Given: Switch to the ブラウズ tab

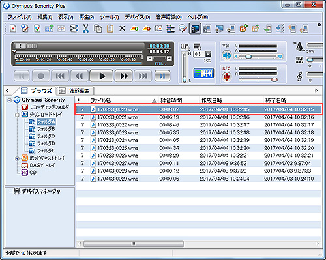Looking at the screenshot, I should (37, 91).
